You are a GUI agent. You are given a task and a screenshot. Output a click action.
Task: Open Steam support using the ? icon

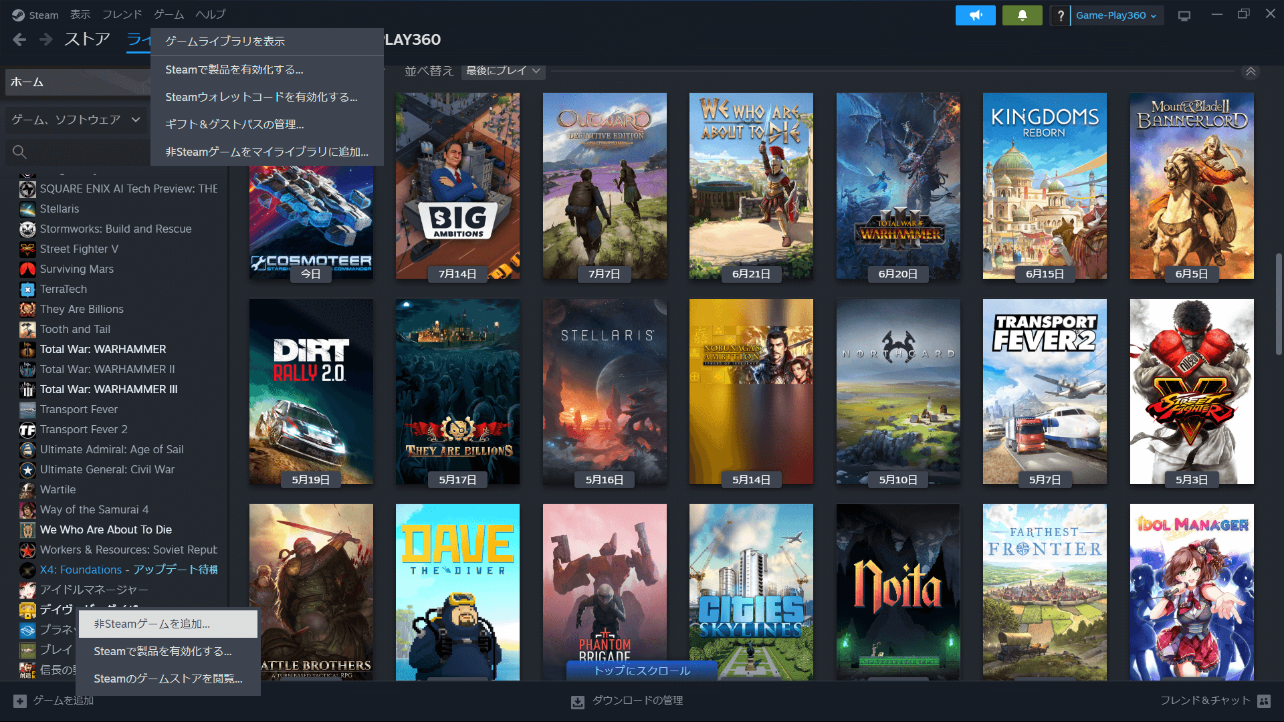click(x=1061, y=15)
